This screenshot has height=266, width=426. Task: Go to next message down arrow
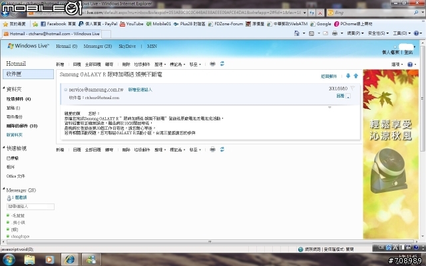(348, 76)
